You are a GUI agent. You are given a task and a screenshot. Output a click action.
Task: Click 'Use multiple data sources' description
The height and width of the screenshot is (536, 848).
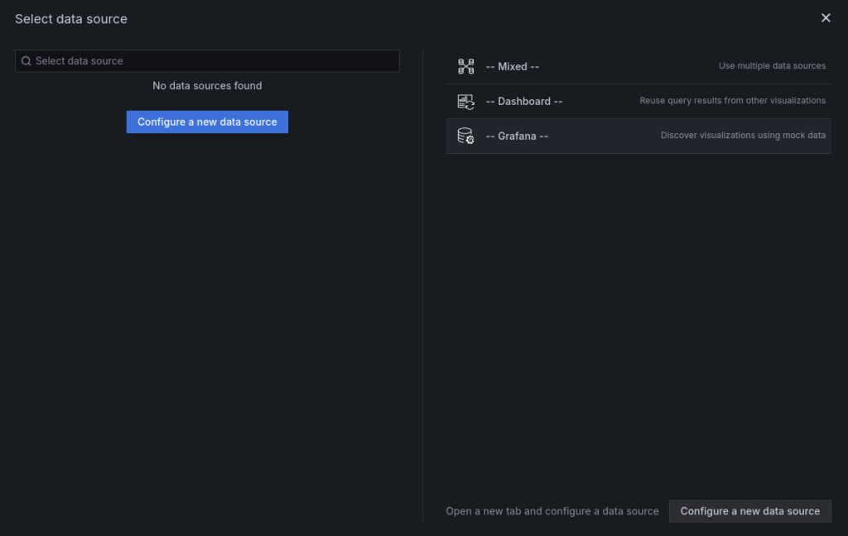click(x=772, y=66)
